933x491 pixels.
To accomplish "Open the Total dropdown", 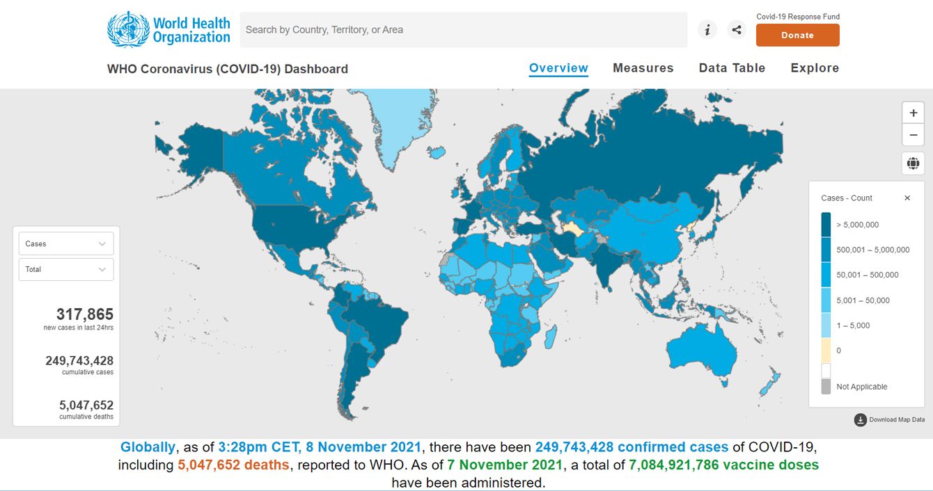I will click(66, 269).
